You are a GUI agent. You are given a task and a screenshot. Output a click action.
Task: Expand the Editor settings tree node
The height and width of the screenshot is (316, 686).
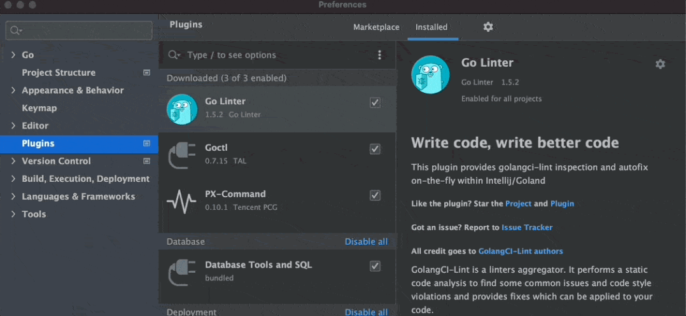[x=13, y=126]
